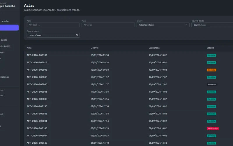Screen dimensions: 233x146
Task: Click Ocurrió date of ACT-2026-000085
Action: (x=100, y=92)
